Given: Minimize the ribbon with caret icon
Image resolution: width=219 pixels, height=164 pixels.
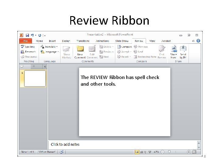Looking at the screenshot, I should tap(193, 41).
